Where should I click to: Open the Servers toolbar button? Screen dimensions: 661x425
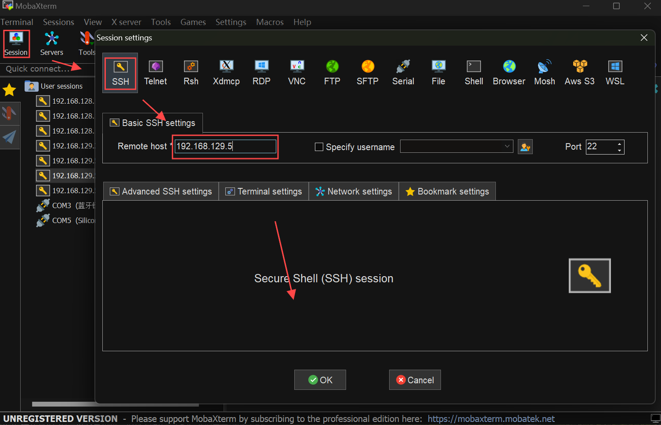point(52,44)
